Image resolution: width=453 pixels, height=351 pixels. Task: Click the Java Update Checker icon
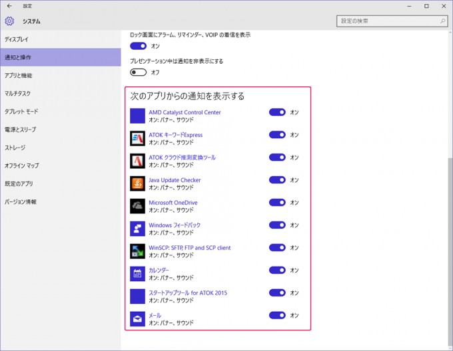click(137, 183)
